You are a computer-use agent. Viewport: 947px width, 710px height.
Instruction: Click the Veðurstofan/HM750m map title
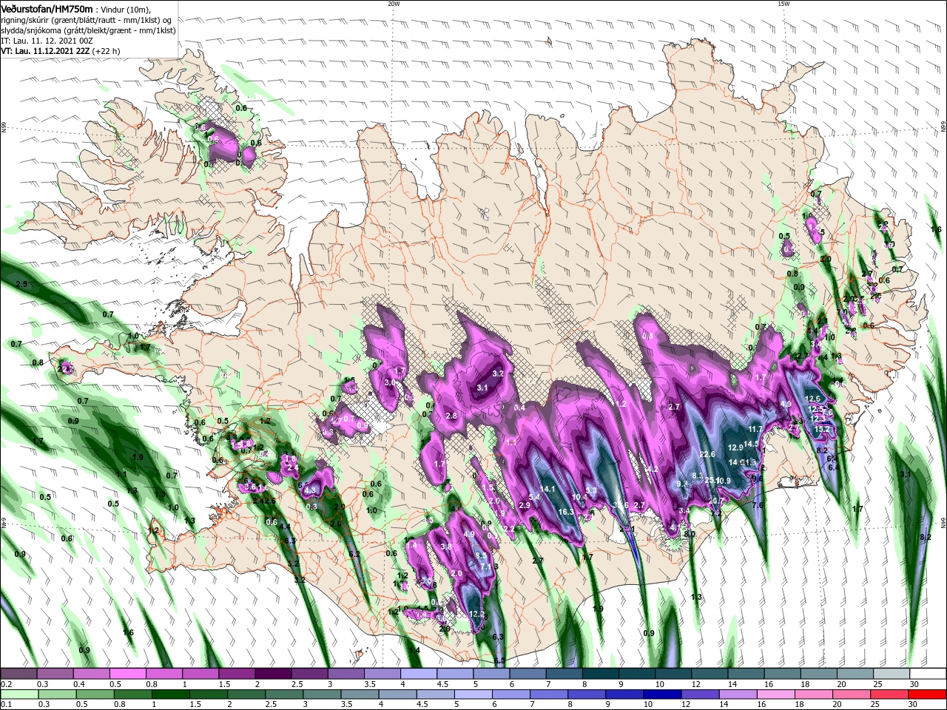47,8
